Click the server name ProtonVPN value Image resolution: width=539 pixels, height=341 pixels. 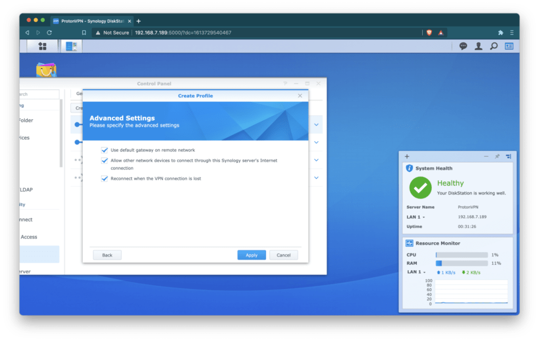point(468,207)
